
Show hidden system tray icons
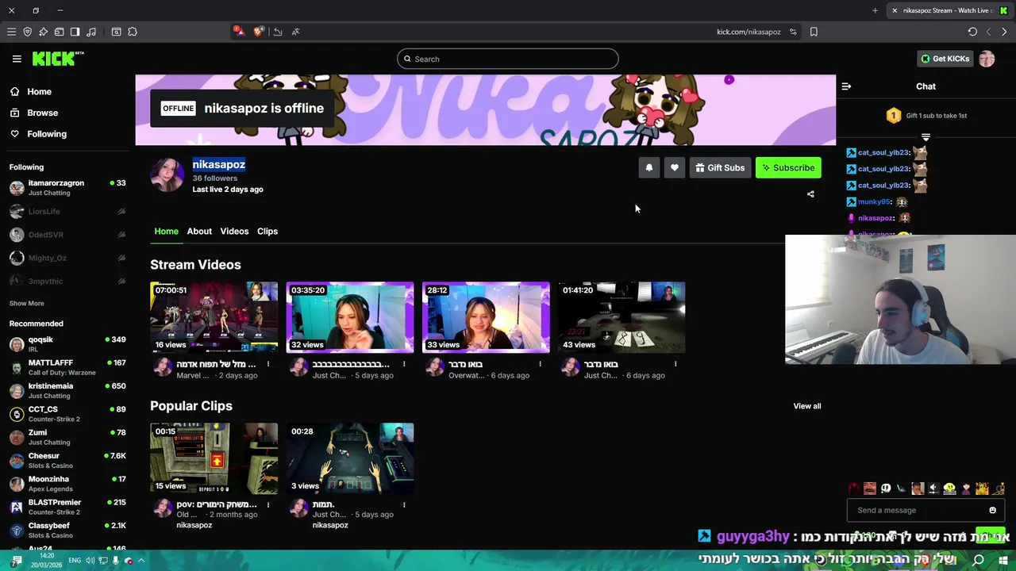click(141, 561)
